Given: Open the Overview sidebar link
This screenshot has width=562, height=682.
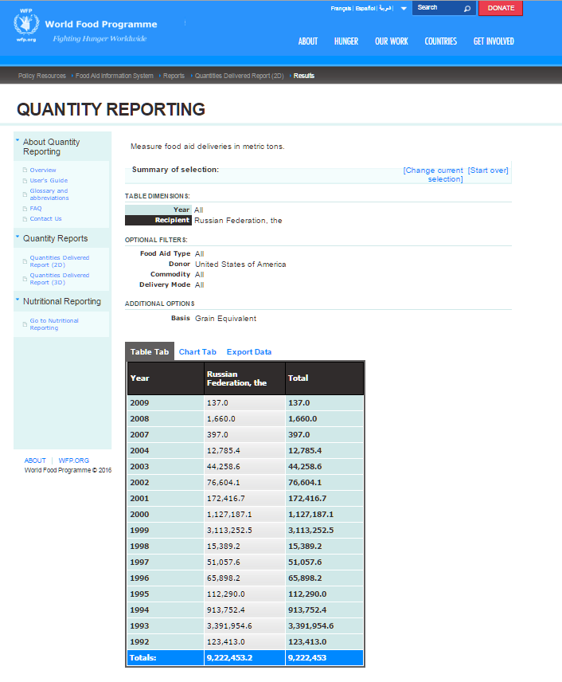Looking at the screenshot, I should pos(43,170).
